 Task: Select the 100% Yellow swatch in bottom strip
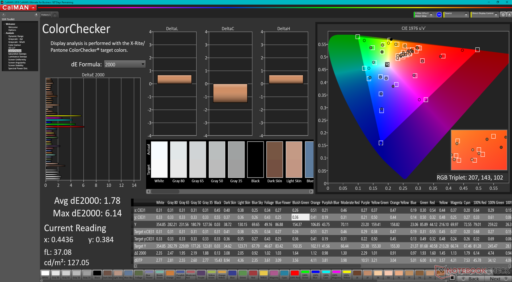(347, 274)
